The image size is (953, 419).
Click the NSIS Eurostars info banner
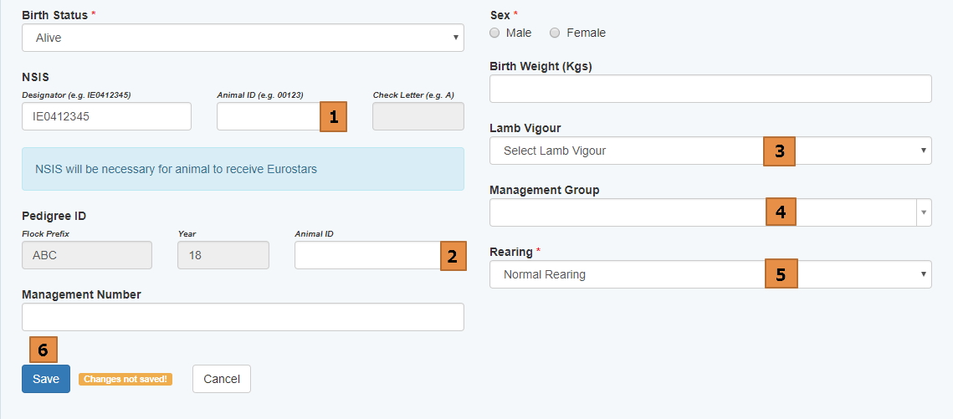click(x=243, y=169)
